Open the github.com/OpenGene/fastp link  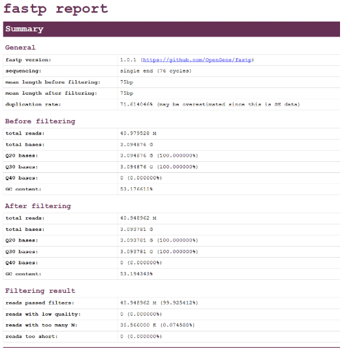197,60
